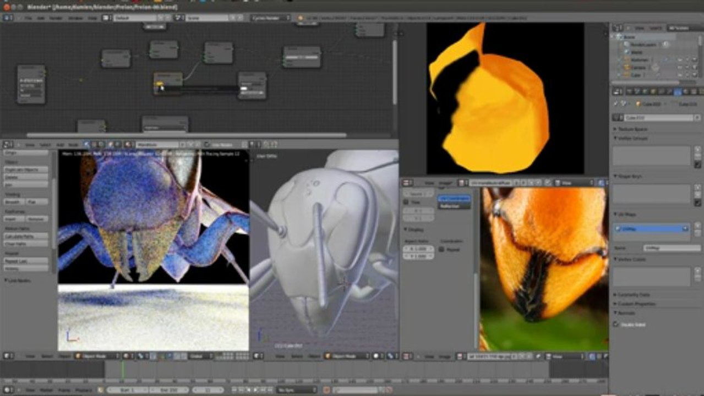Click the yellow color swatch in selected node
Viewport: 704px width, 396px height.
pyautogui.click(x=159, y=84)
